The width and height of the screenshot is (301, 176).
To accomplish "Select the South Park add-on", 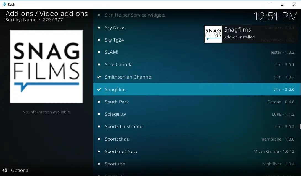I will pyautogui.click(x=197, y=102).
